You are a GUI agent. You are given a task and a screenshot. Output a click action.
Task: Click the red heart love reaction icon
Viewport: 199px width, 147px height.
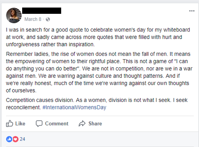point(15,139)
